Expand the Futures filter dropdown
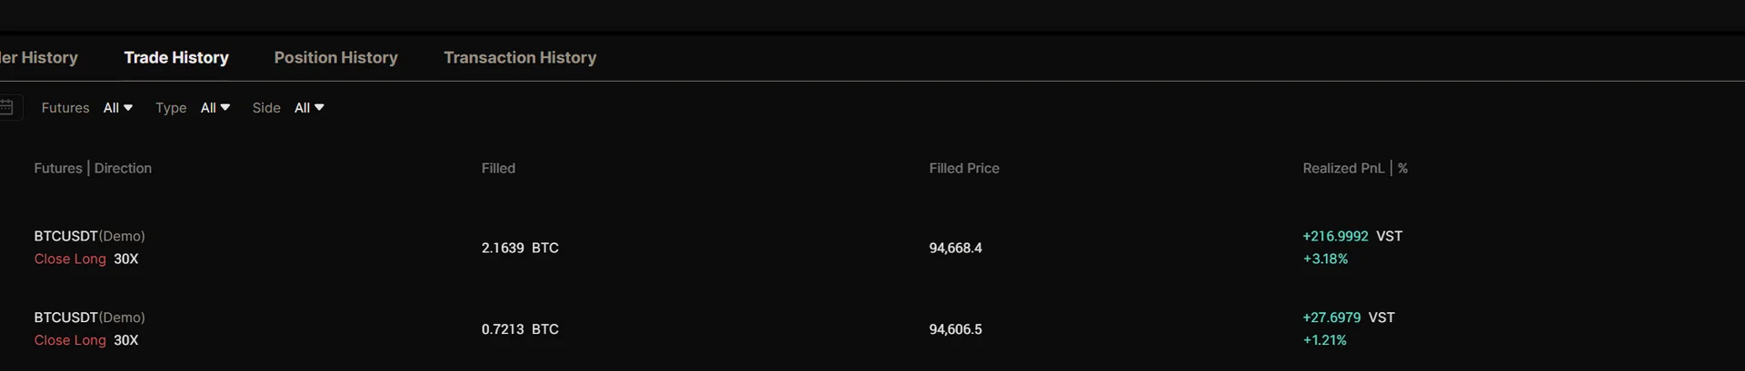This screenshot has width=1745, height=371. 117,108
